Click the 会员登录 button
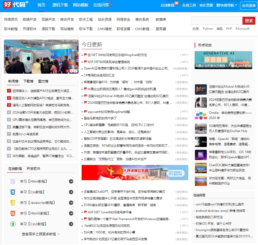Screen dimensions: 258x245 pos(249,5)
